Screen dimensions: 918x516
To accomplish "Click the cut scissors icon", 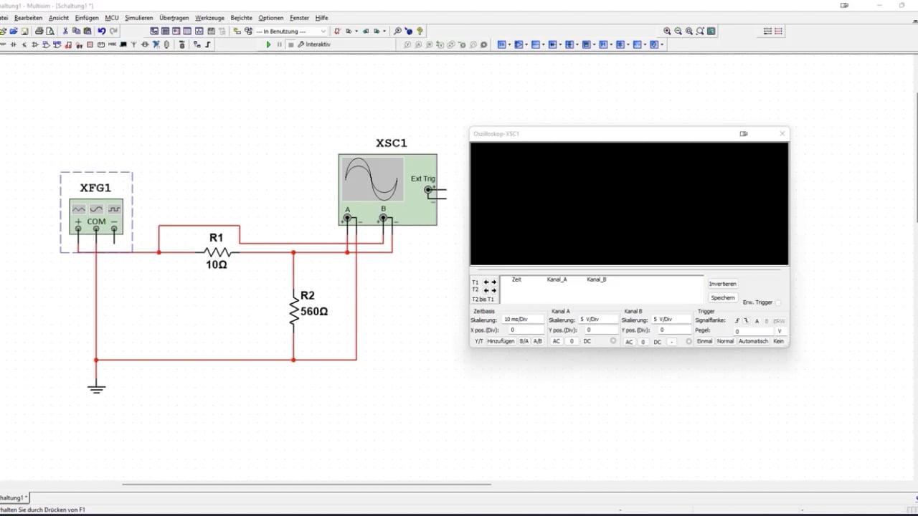I will 65,31.
